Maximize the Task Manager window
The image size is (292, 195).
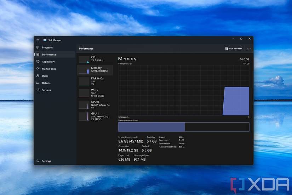pyautogui.click(x=241, y=39)
